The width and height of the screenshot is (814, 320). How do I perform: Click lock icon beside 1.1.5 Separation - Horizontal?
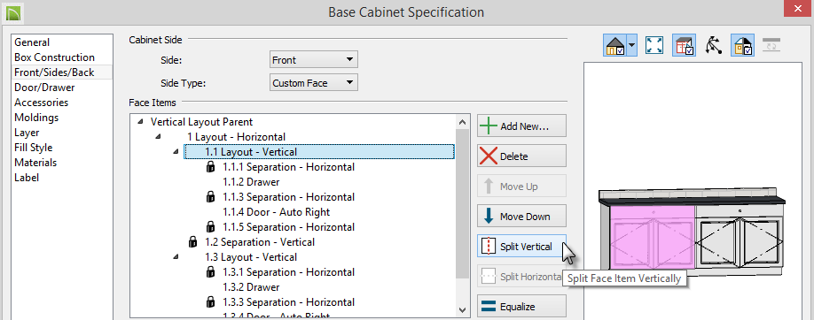[x=210, y=227]
